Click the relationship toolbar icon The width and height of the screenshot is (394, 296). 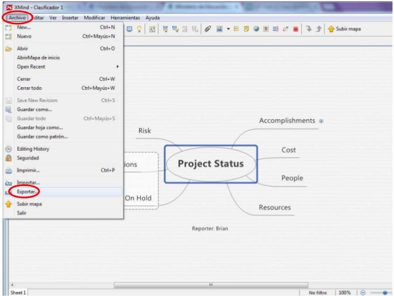[285, 29]
